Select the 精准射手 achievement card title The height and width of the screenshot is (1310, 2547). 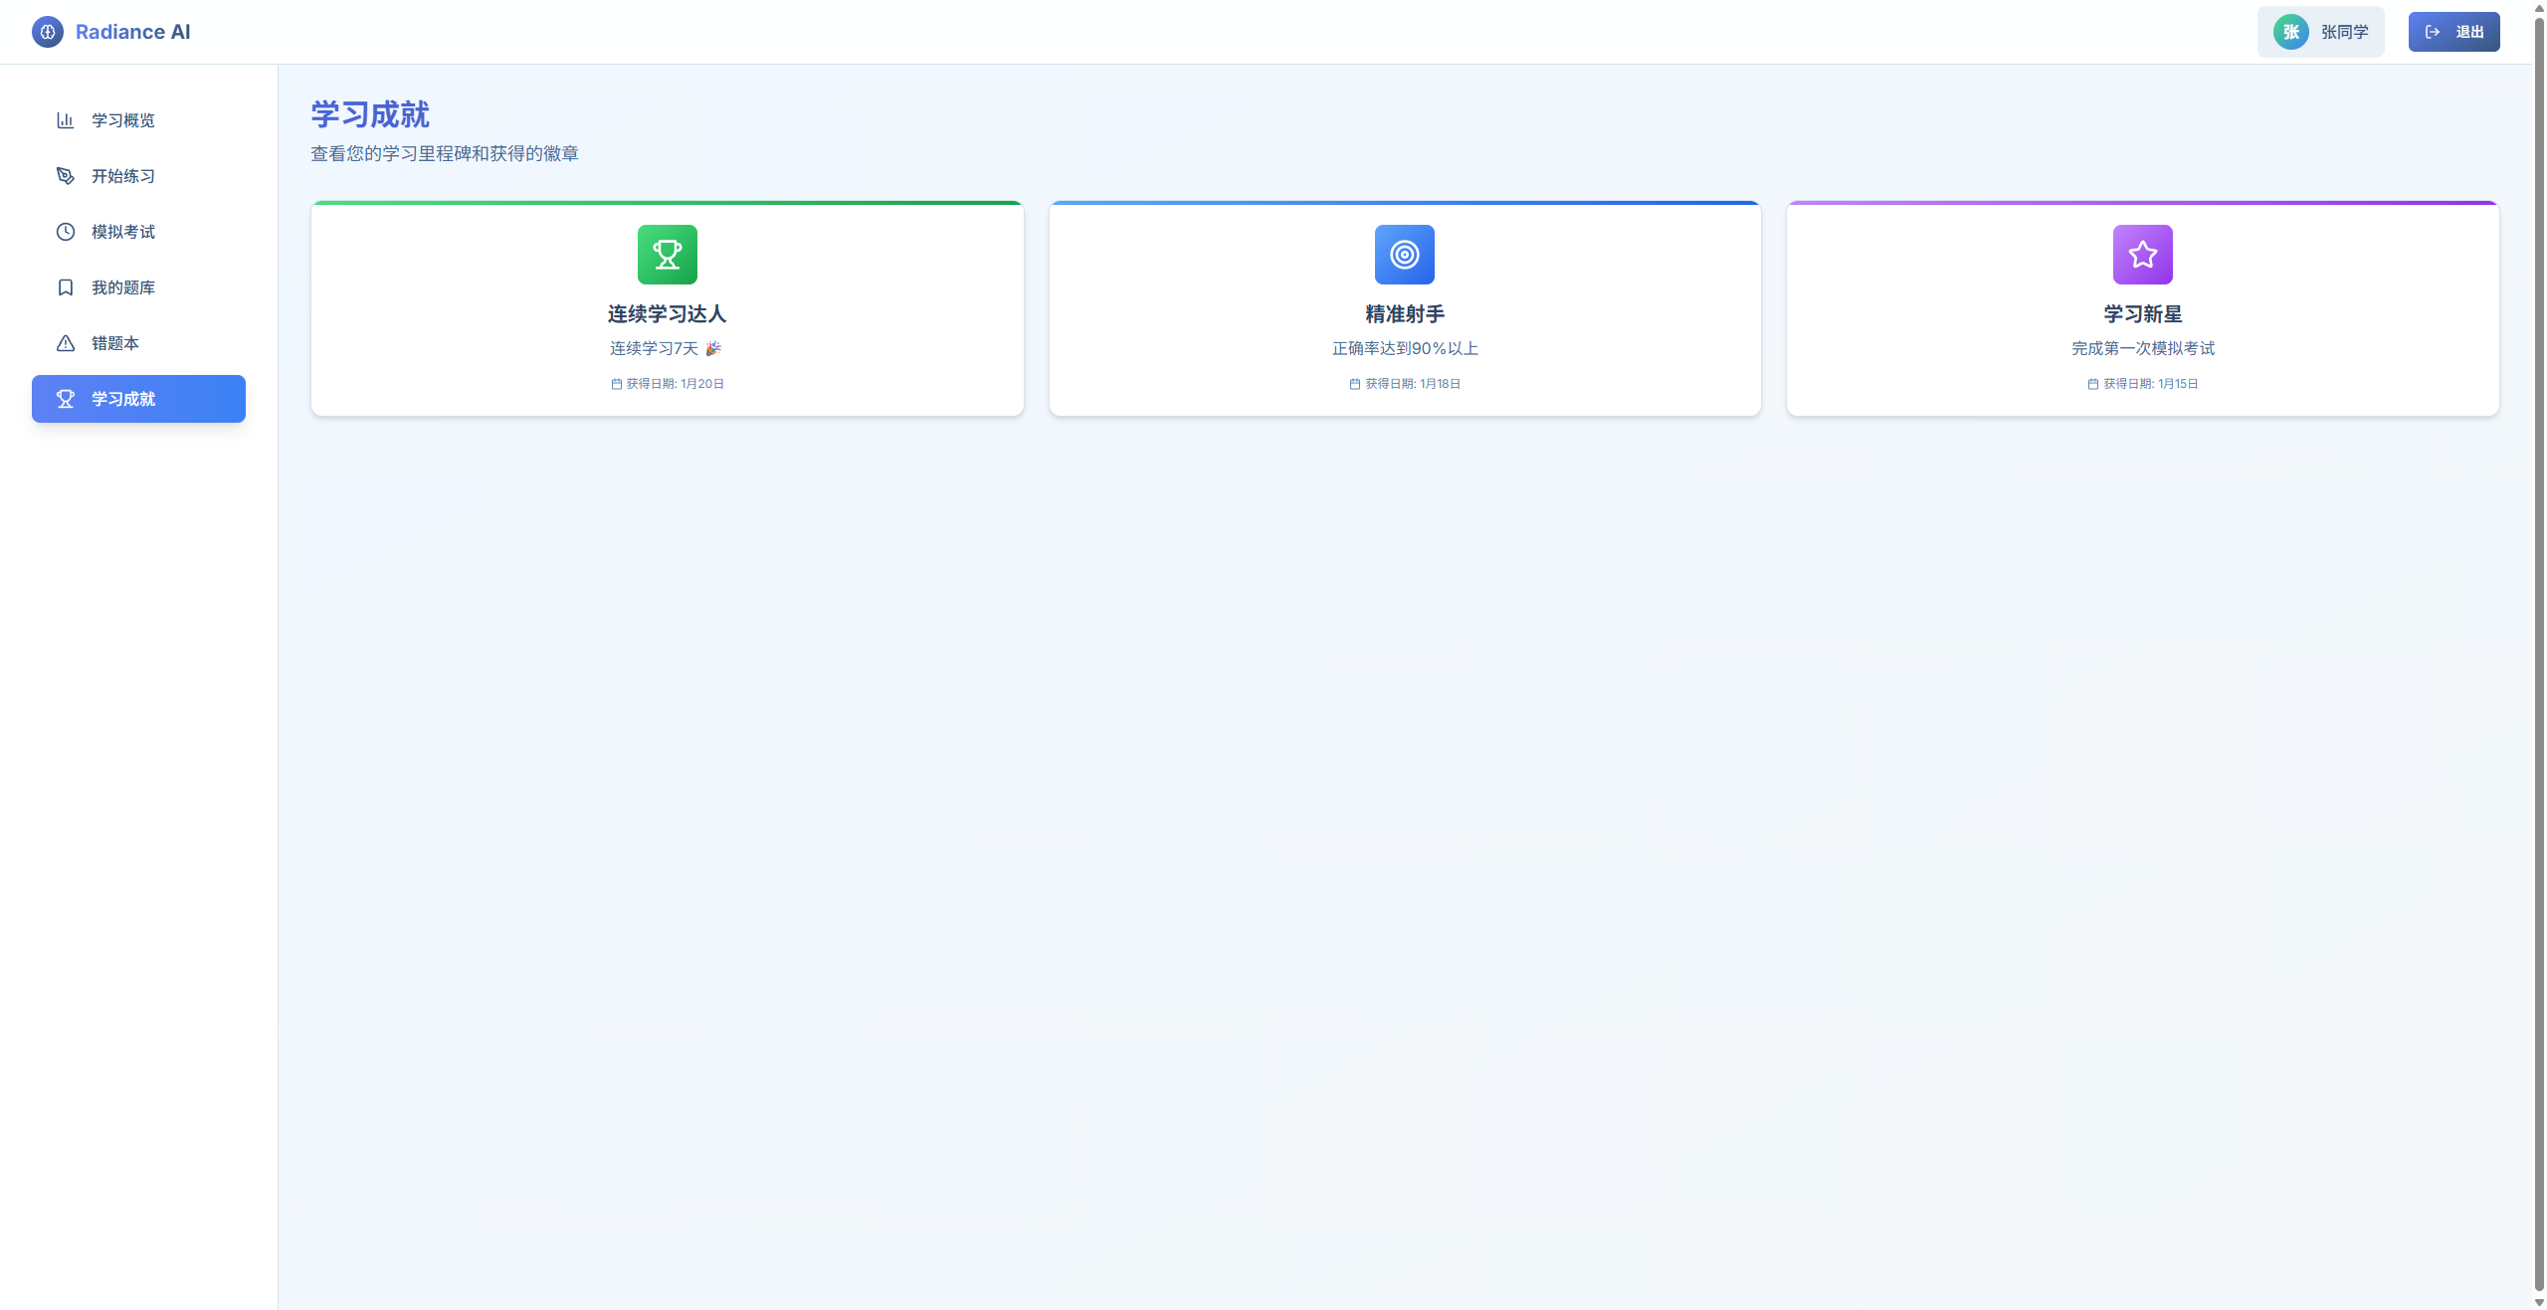(1404, 314)
